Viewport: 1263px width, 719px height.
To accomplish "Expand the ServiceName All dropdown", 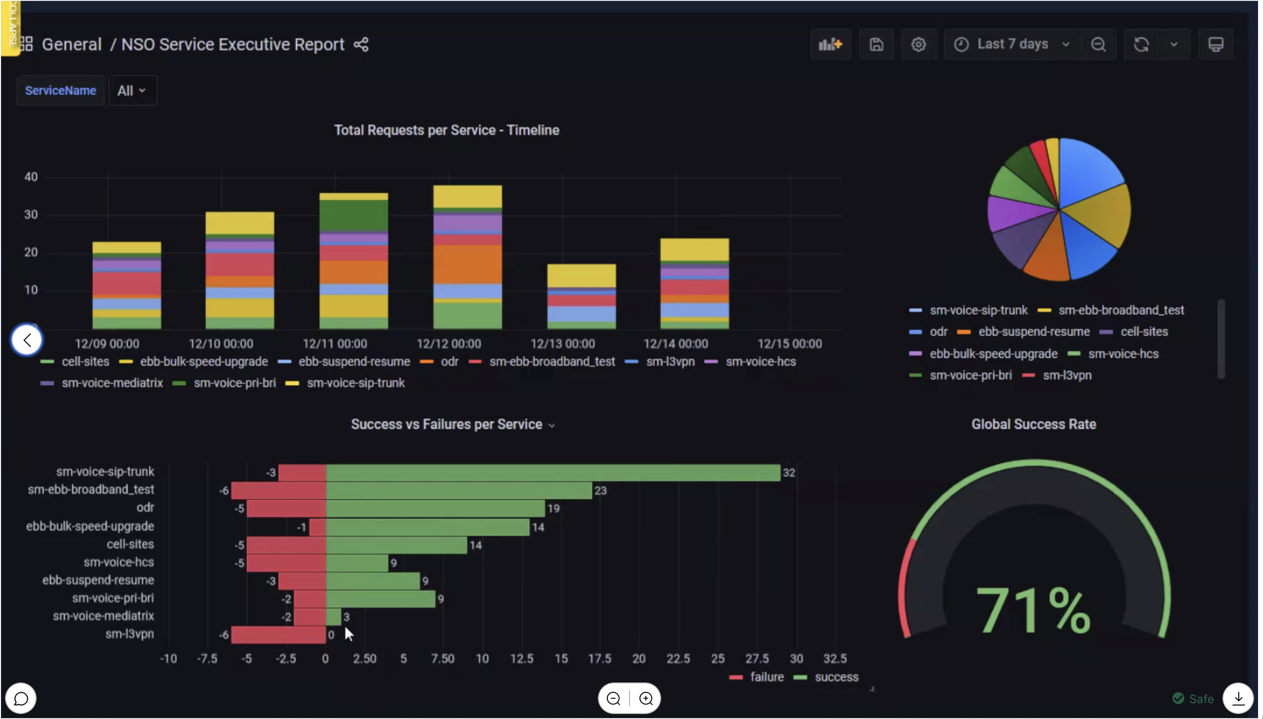I will [132, 90].
